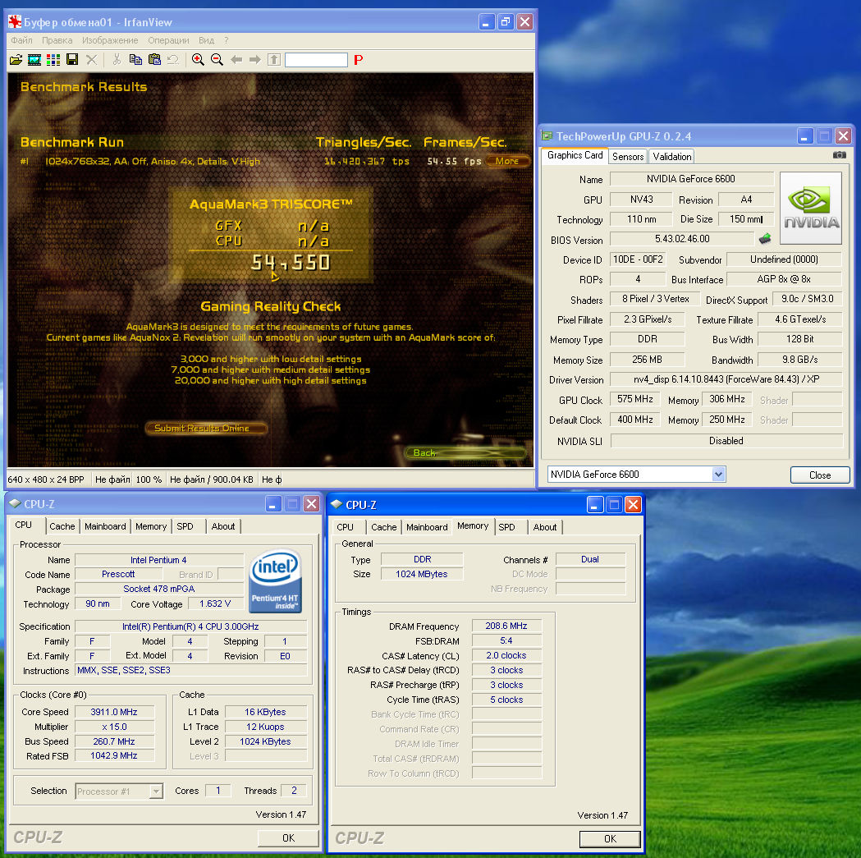Click the Undo icon in IrfanView toolbar
Viewport: 861px width, 858px height.
tap(173, 59)
